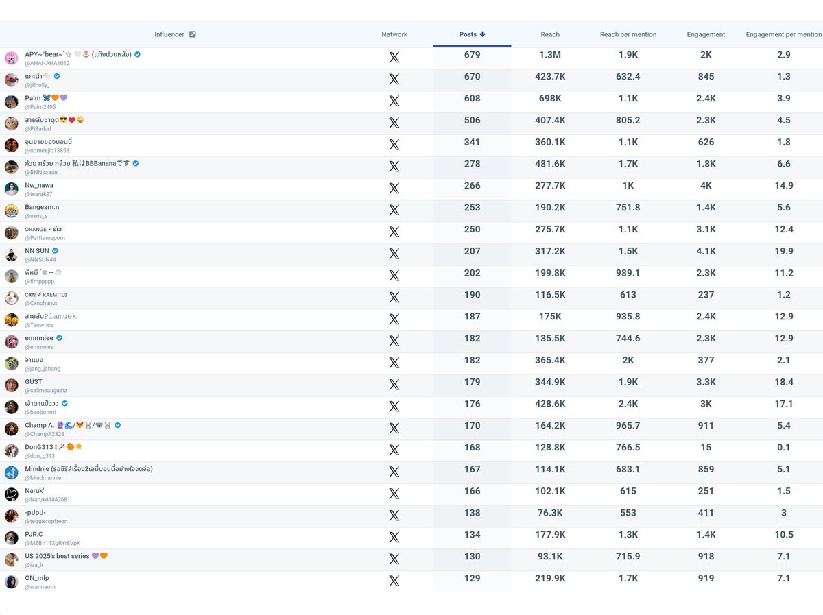Click X network icon in @iva_lr row
Image resolution: width=823 pixels, height=615 pixels.
pyautogui.click(x=394, y=559)
